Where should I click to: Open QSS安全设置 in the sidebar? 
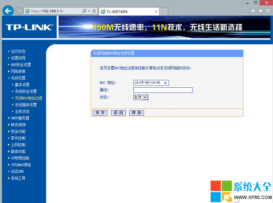coord(21,65)
